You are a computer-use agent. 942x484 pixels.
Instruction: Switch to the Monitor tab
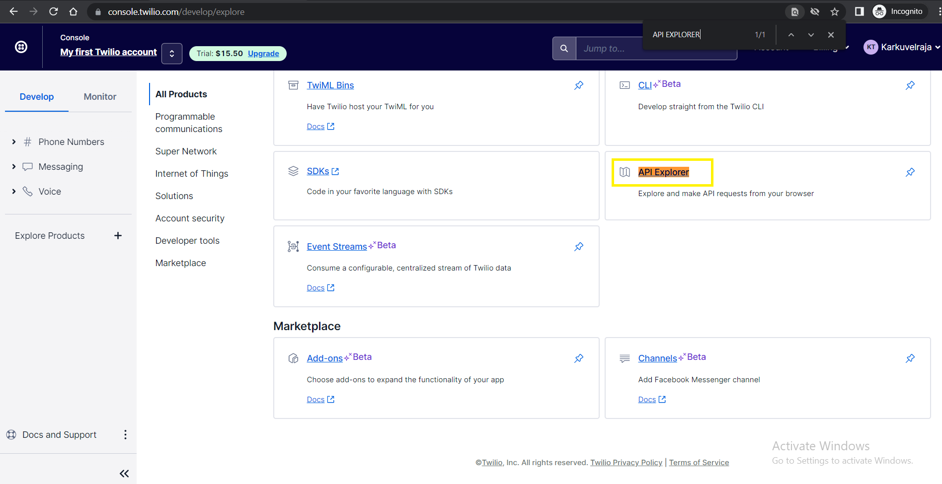[100, 97]
